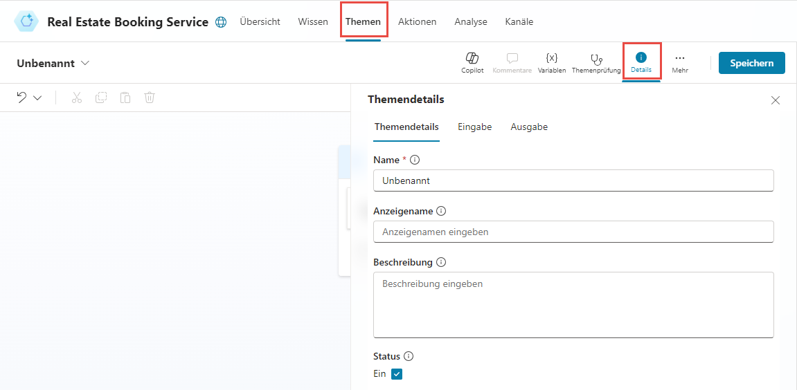Uncheck the Ein status checkbox
Image resolution: width=797 pixels, height=390 pixels.
point(397,374)
